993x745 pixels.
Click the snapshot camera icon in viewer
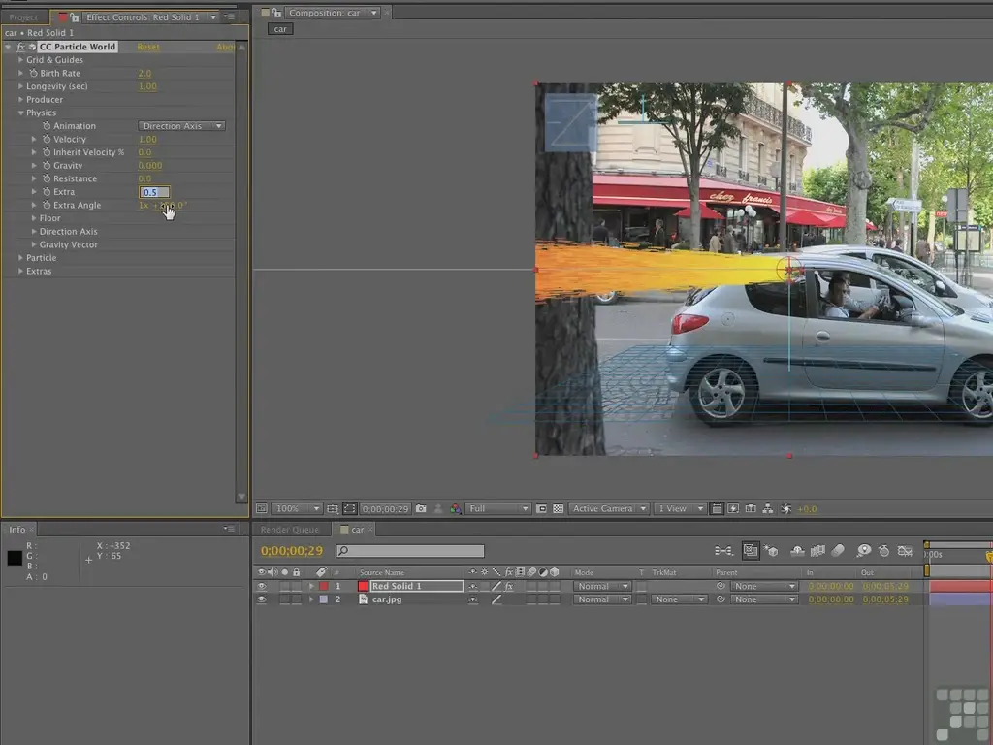point(421,509)
